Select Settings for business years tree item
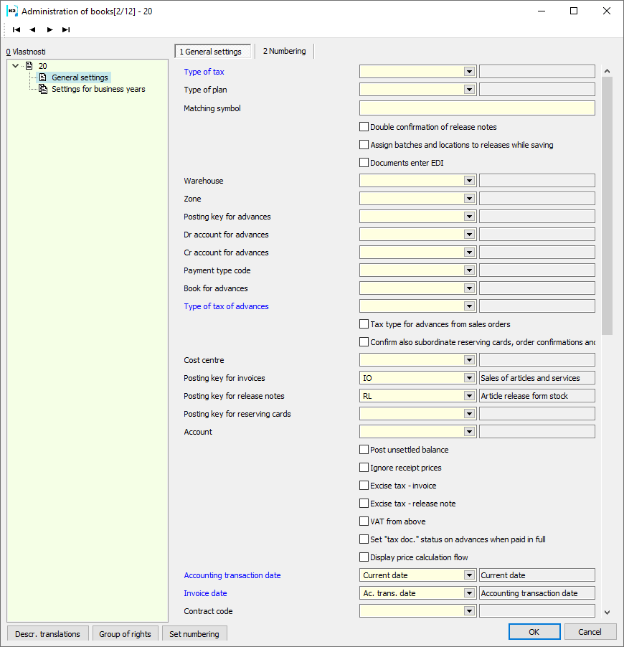The width and height of the screenshot is (624, 647). click(98, 89)
